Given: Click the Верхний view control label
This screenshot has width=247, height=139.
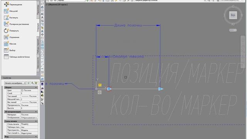Looking at the screenshot, I should click(x=53, y=5).
